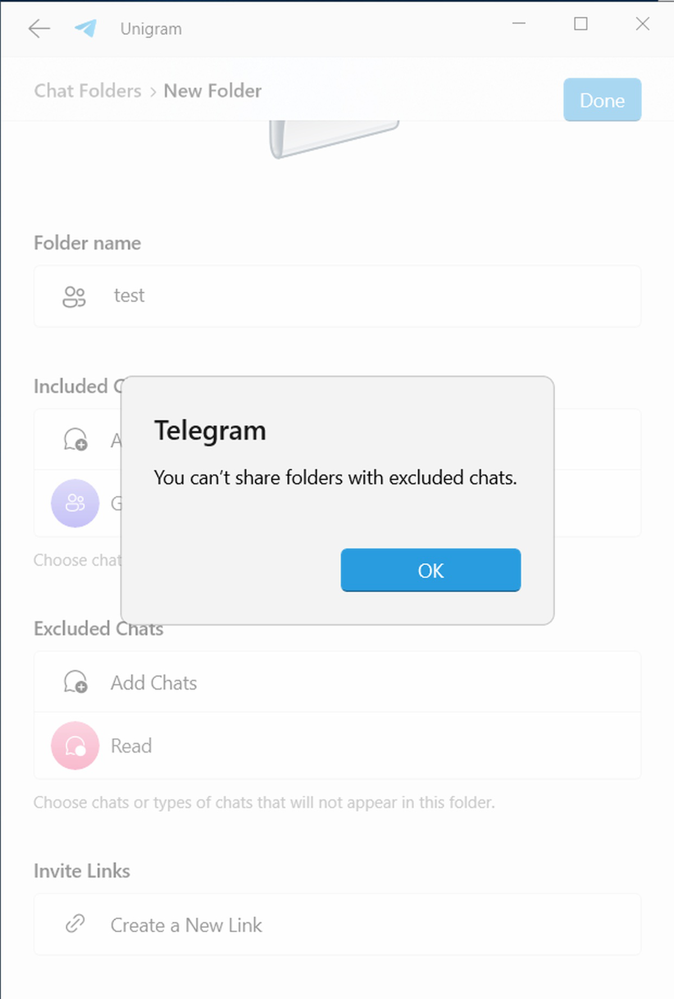
Task: Click the chevron between breadcrumb items
Action: 153,92
